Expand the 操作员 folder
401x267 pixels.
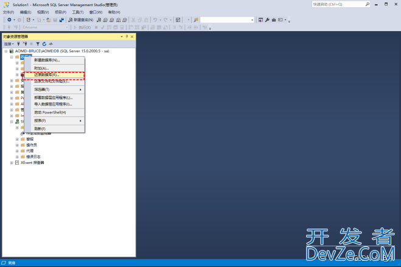tap(17, 145)
